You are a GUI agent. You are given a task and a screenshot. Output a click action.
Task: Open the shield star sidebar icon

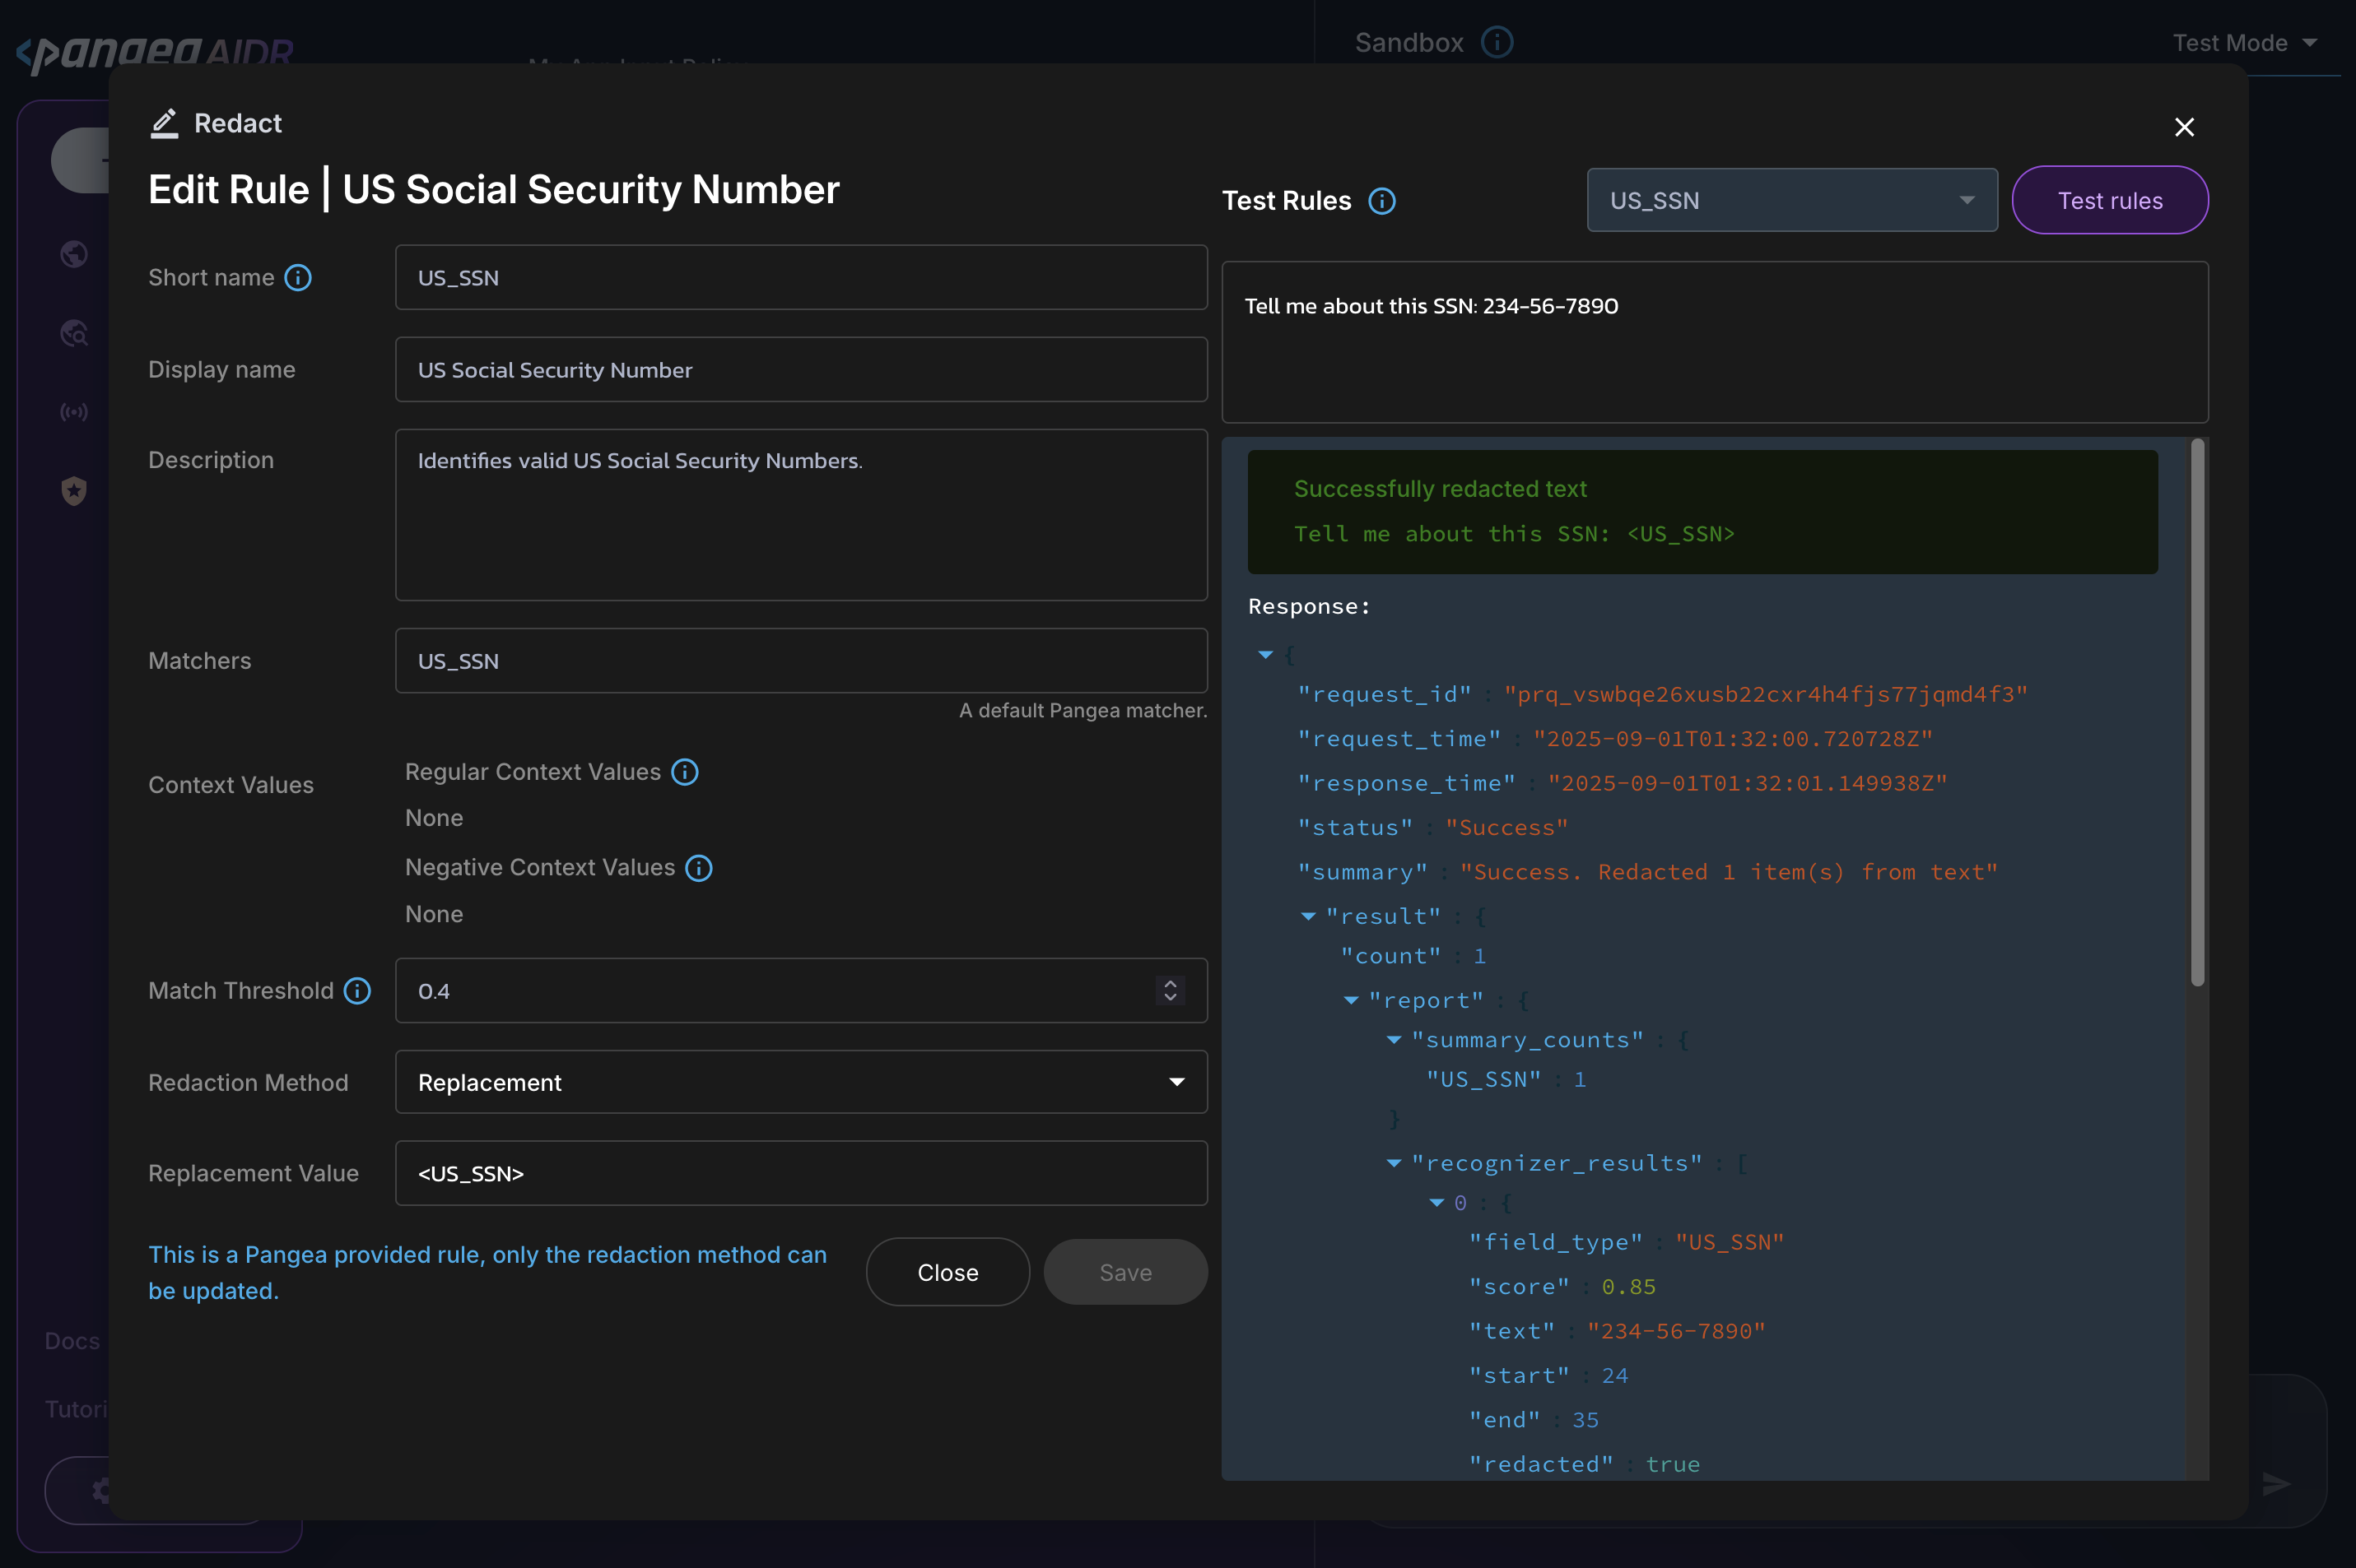tap(74, 491)
